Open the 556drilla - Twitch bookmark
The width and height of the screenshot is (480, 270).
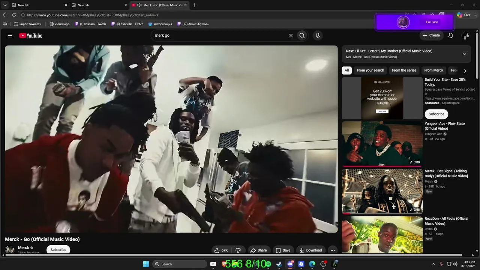click(127, 24)
